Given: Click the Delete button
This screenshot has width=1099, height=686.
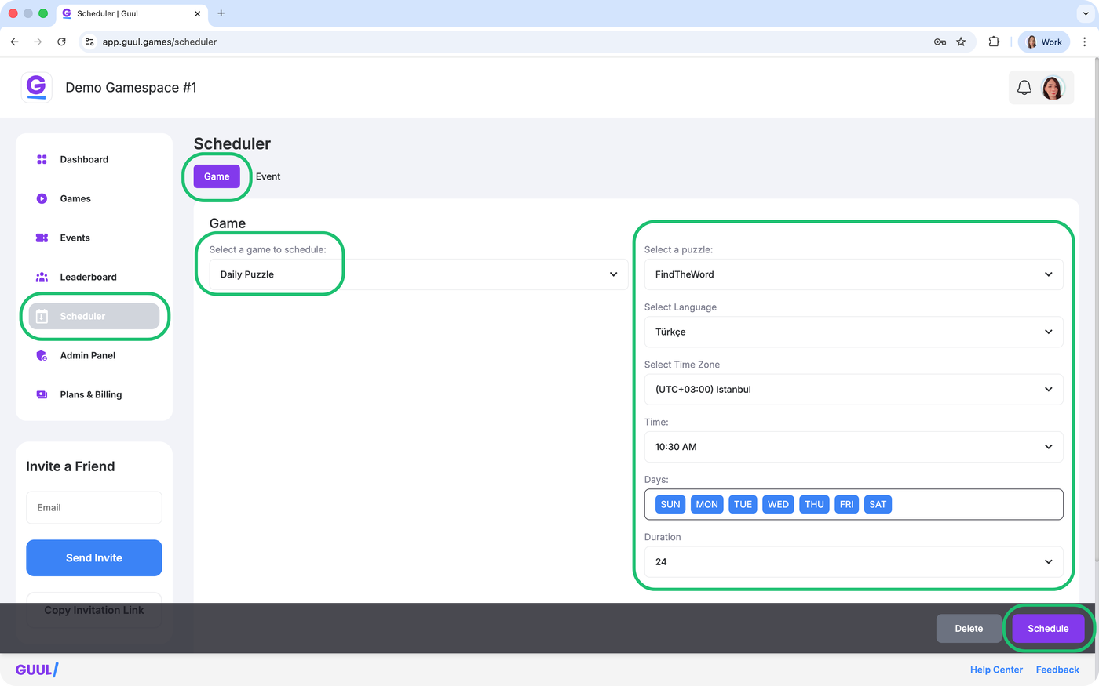Looking at the screenshot, I should 969,628.
